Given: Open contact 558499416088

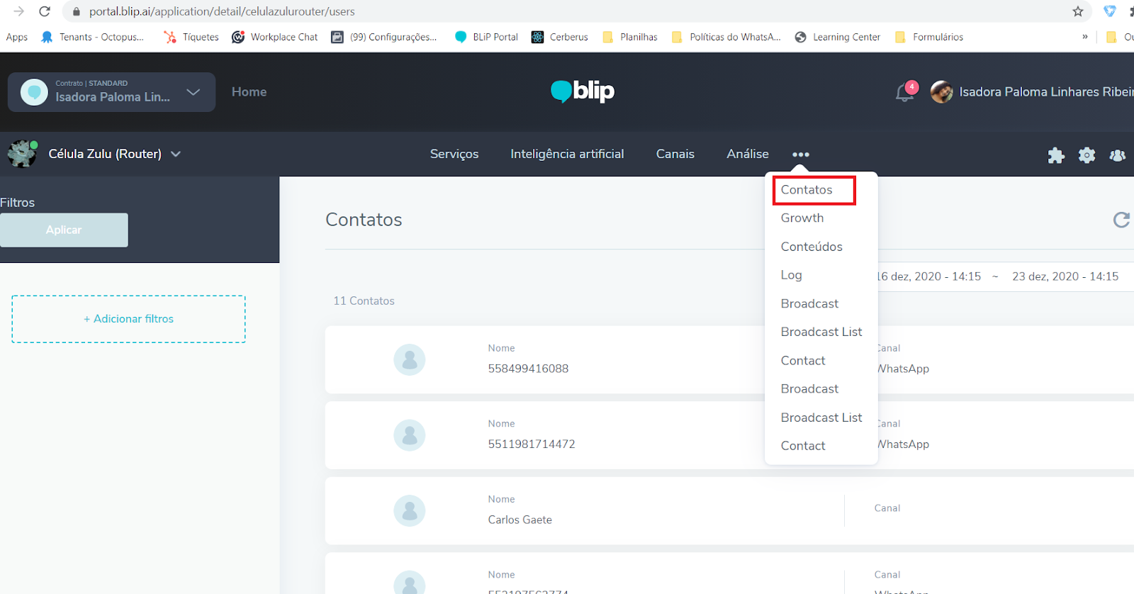Looking at the screenshot, I should click(729, 360).
